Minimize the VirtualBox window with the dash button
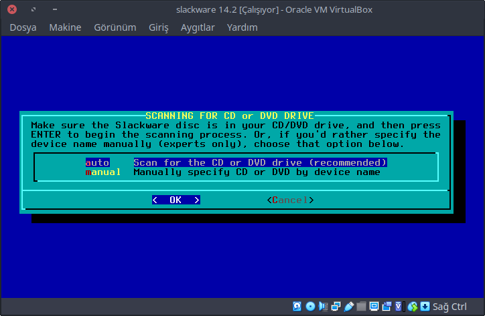This screenshot has height=316, width=485. pyautogui.click(x=55, y=9)
